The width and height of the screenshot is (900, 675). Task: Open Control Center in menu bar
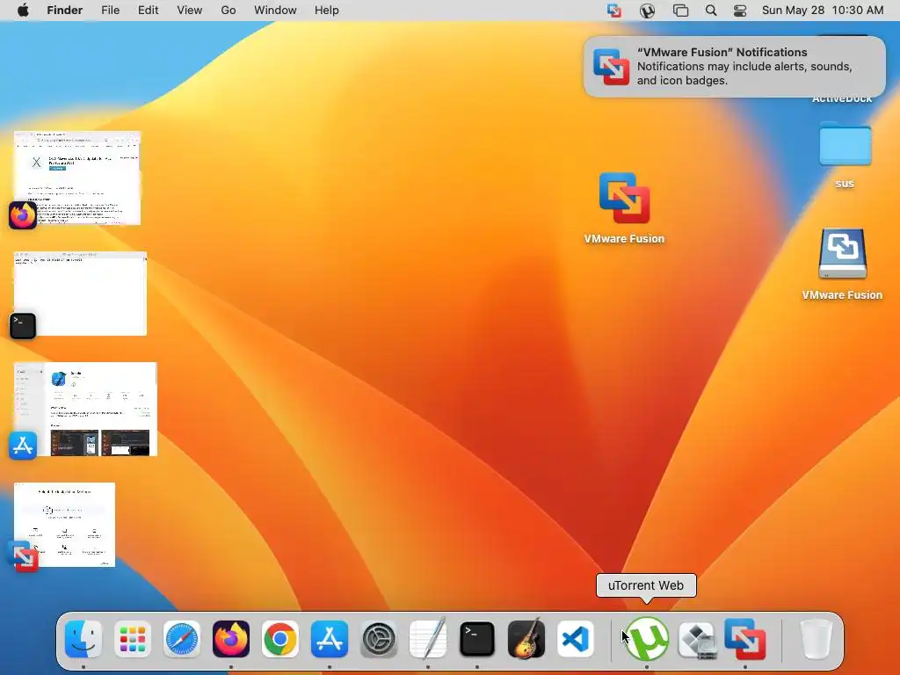tap(740, 11)
